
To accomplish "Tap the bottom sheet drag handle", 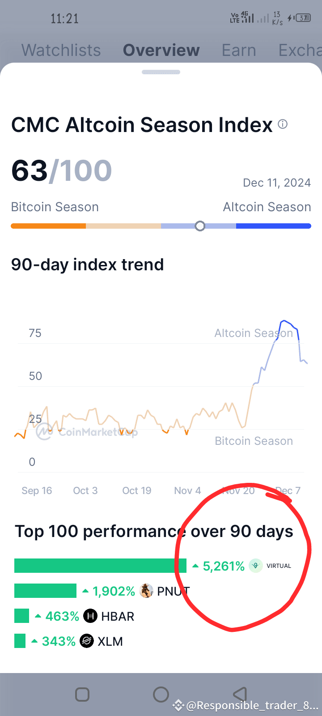I will (x=161, y=72).
